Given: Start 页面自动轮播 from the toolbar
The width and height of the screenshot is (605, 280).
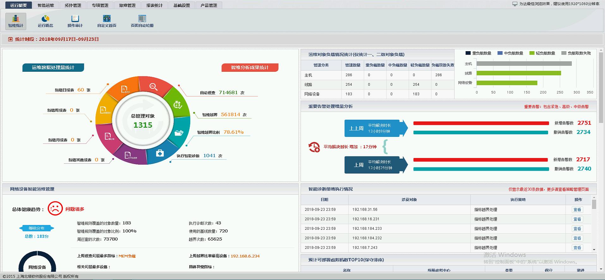Looking at the screenshot, I should pyautogui.click(x=142, y=21).
